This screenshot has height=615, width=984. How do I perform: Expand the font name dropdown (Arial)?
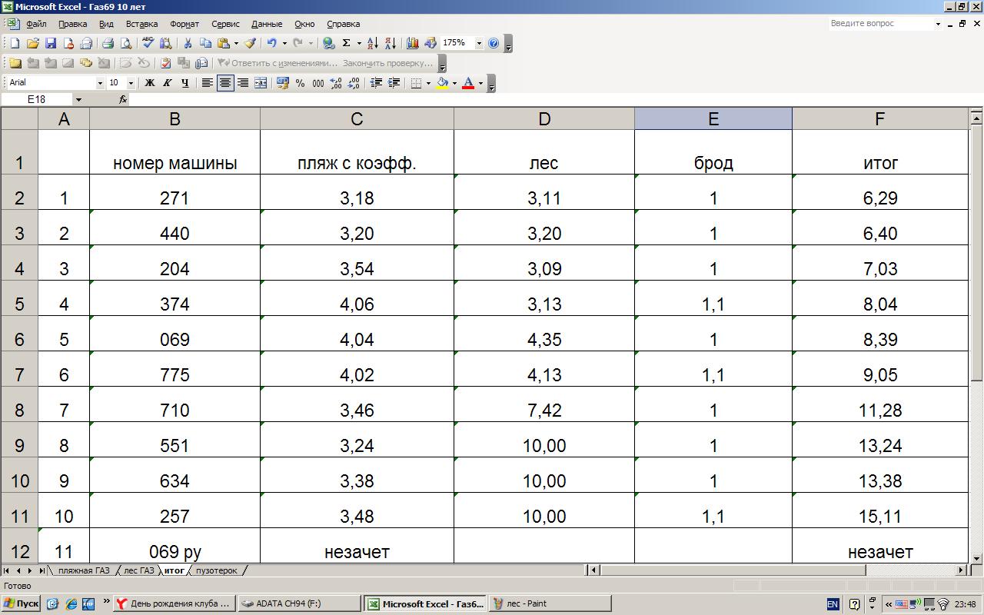[x=99, y=83]
